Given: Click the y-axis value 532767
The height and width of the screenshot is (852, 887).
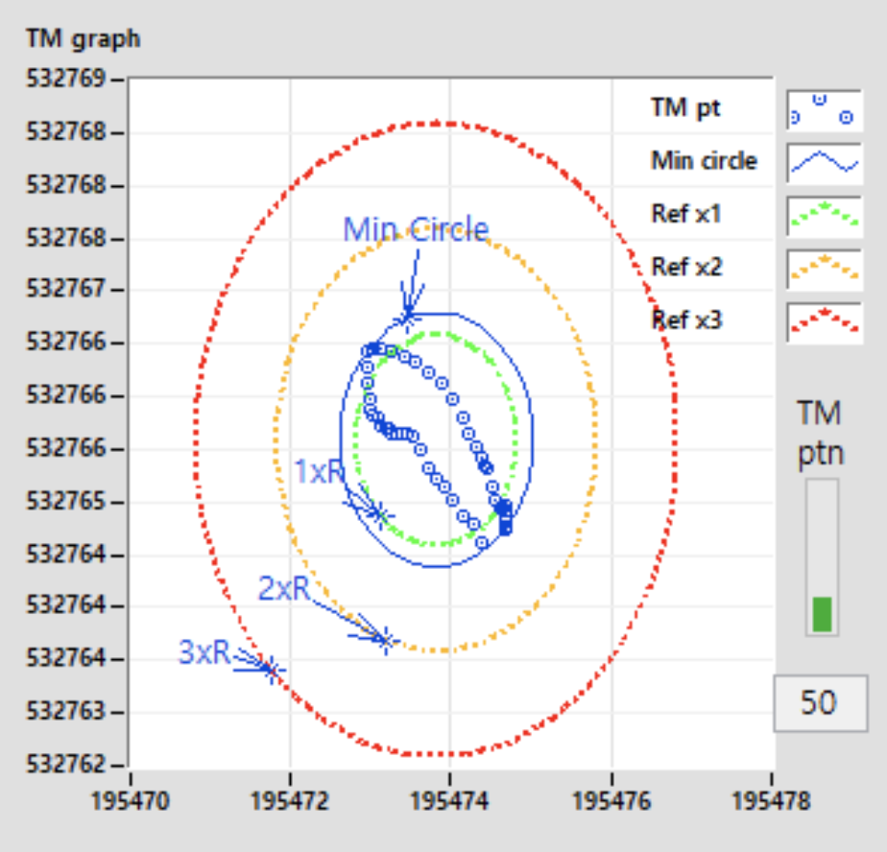Looking at the screenshot, I should point(66,289).
